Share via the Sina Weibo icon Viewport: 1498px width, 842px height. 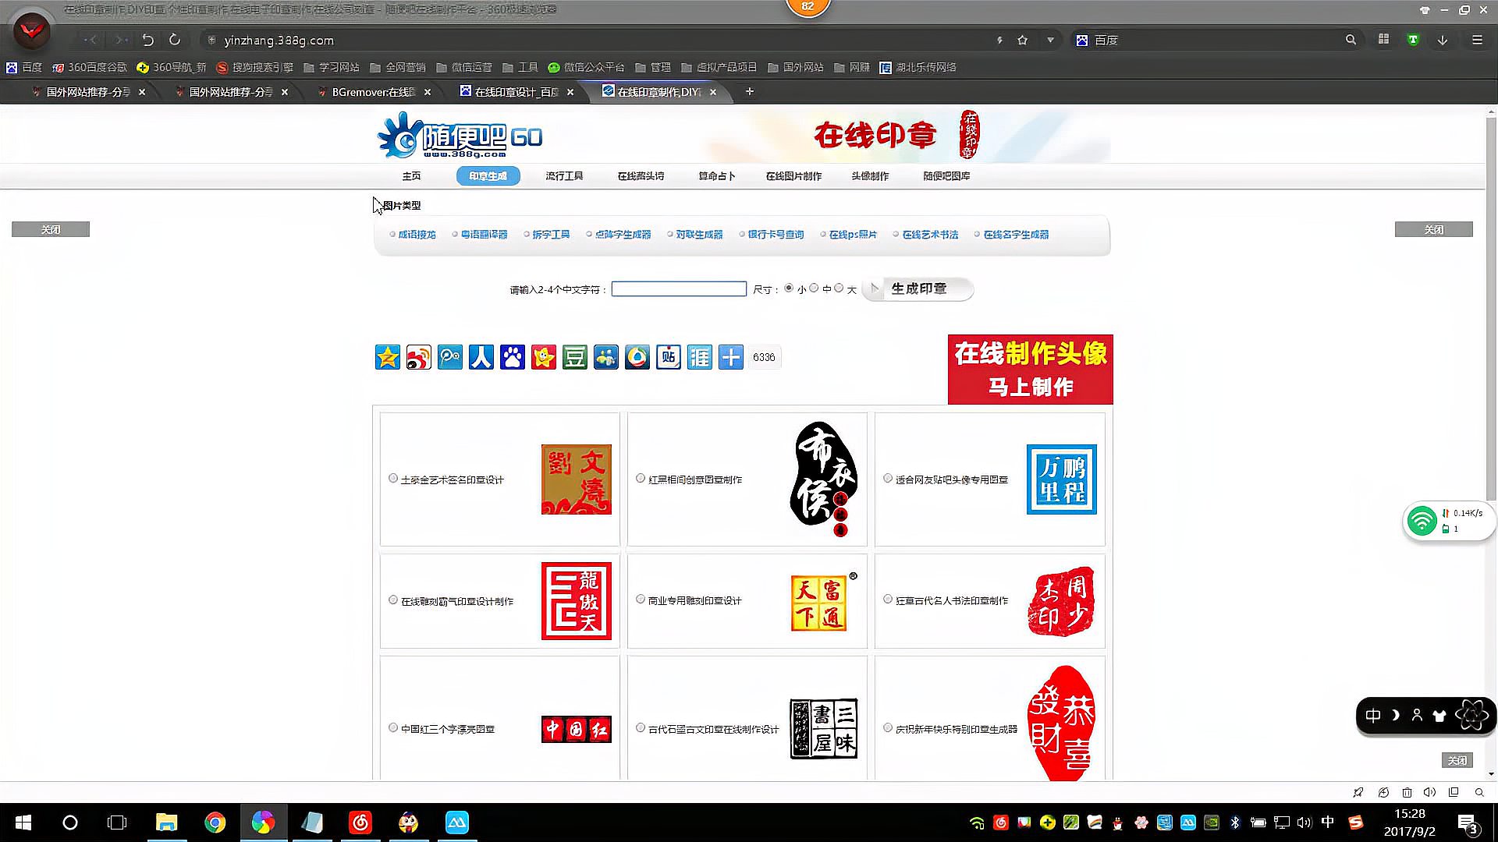click(x=419, y=357)
